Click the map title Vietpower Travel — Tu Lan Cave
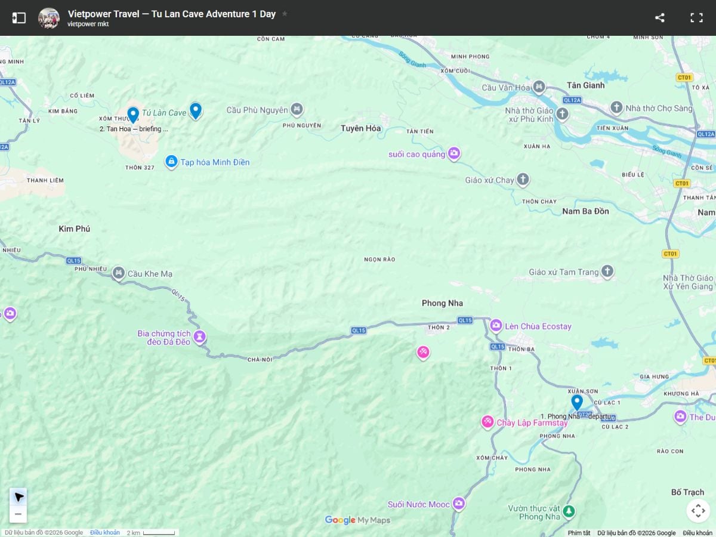The width and height of the screenshot is (716, 537). 172,14
